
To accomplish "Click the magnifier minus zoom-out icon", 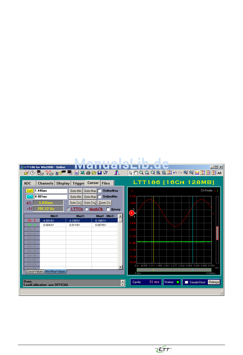I will 164,173.
